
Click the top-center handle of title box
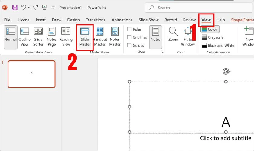(x=226, y=82)
